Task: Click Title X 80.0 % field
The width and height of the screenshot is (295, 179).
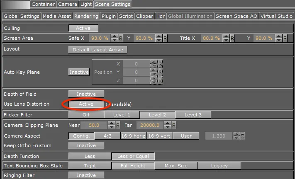Action: 211,38
